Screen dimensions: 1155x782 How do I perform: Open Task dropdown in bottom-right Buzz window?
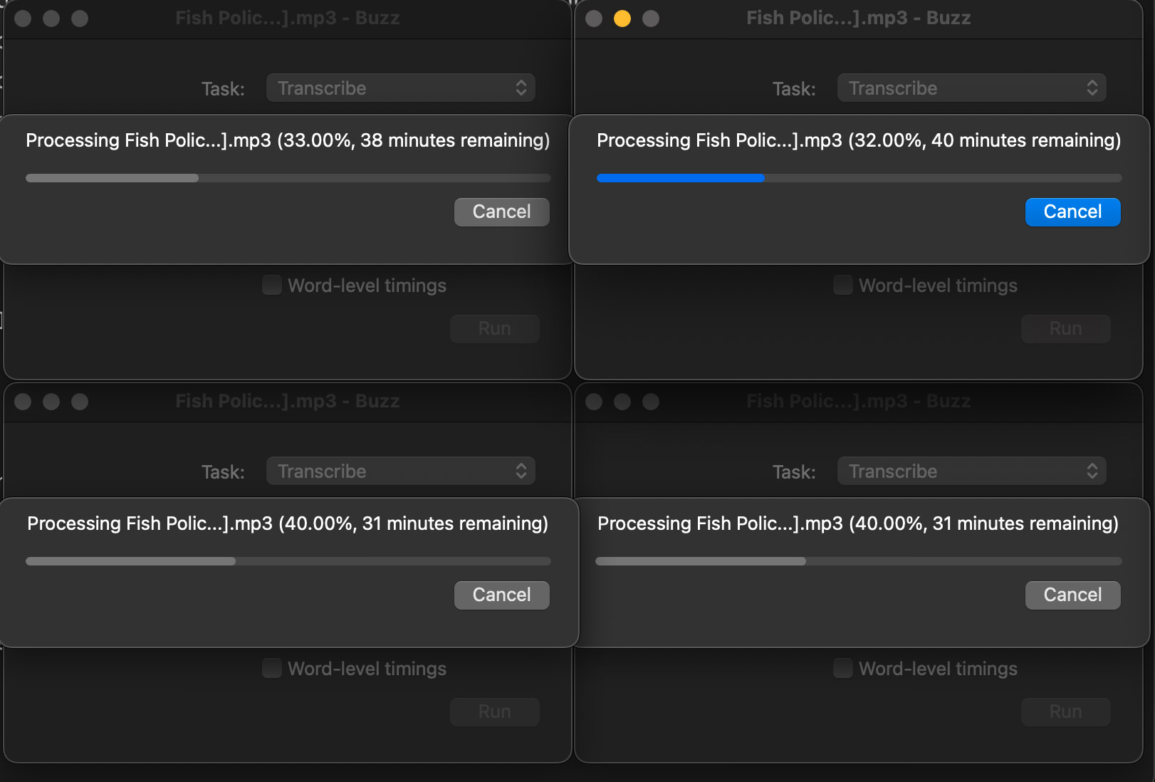coord(972,471)
